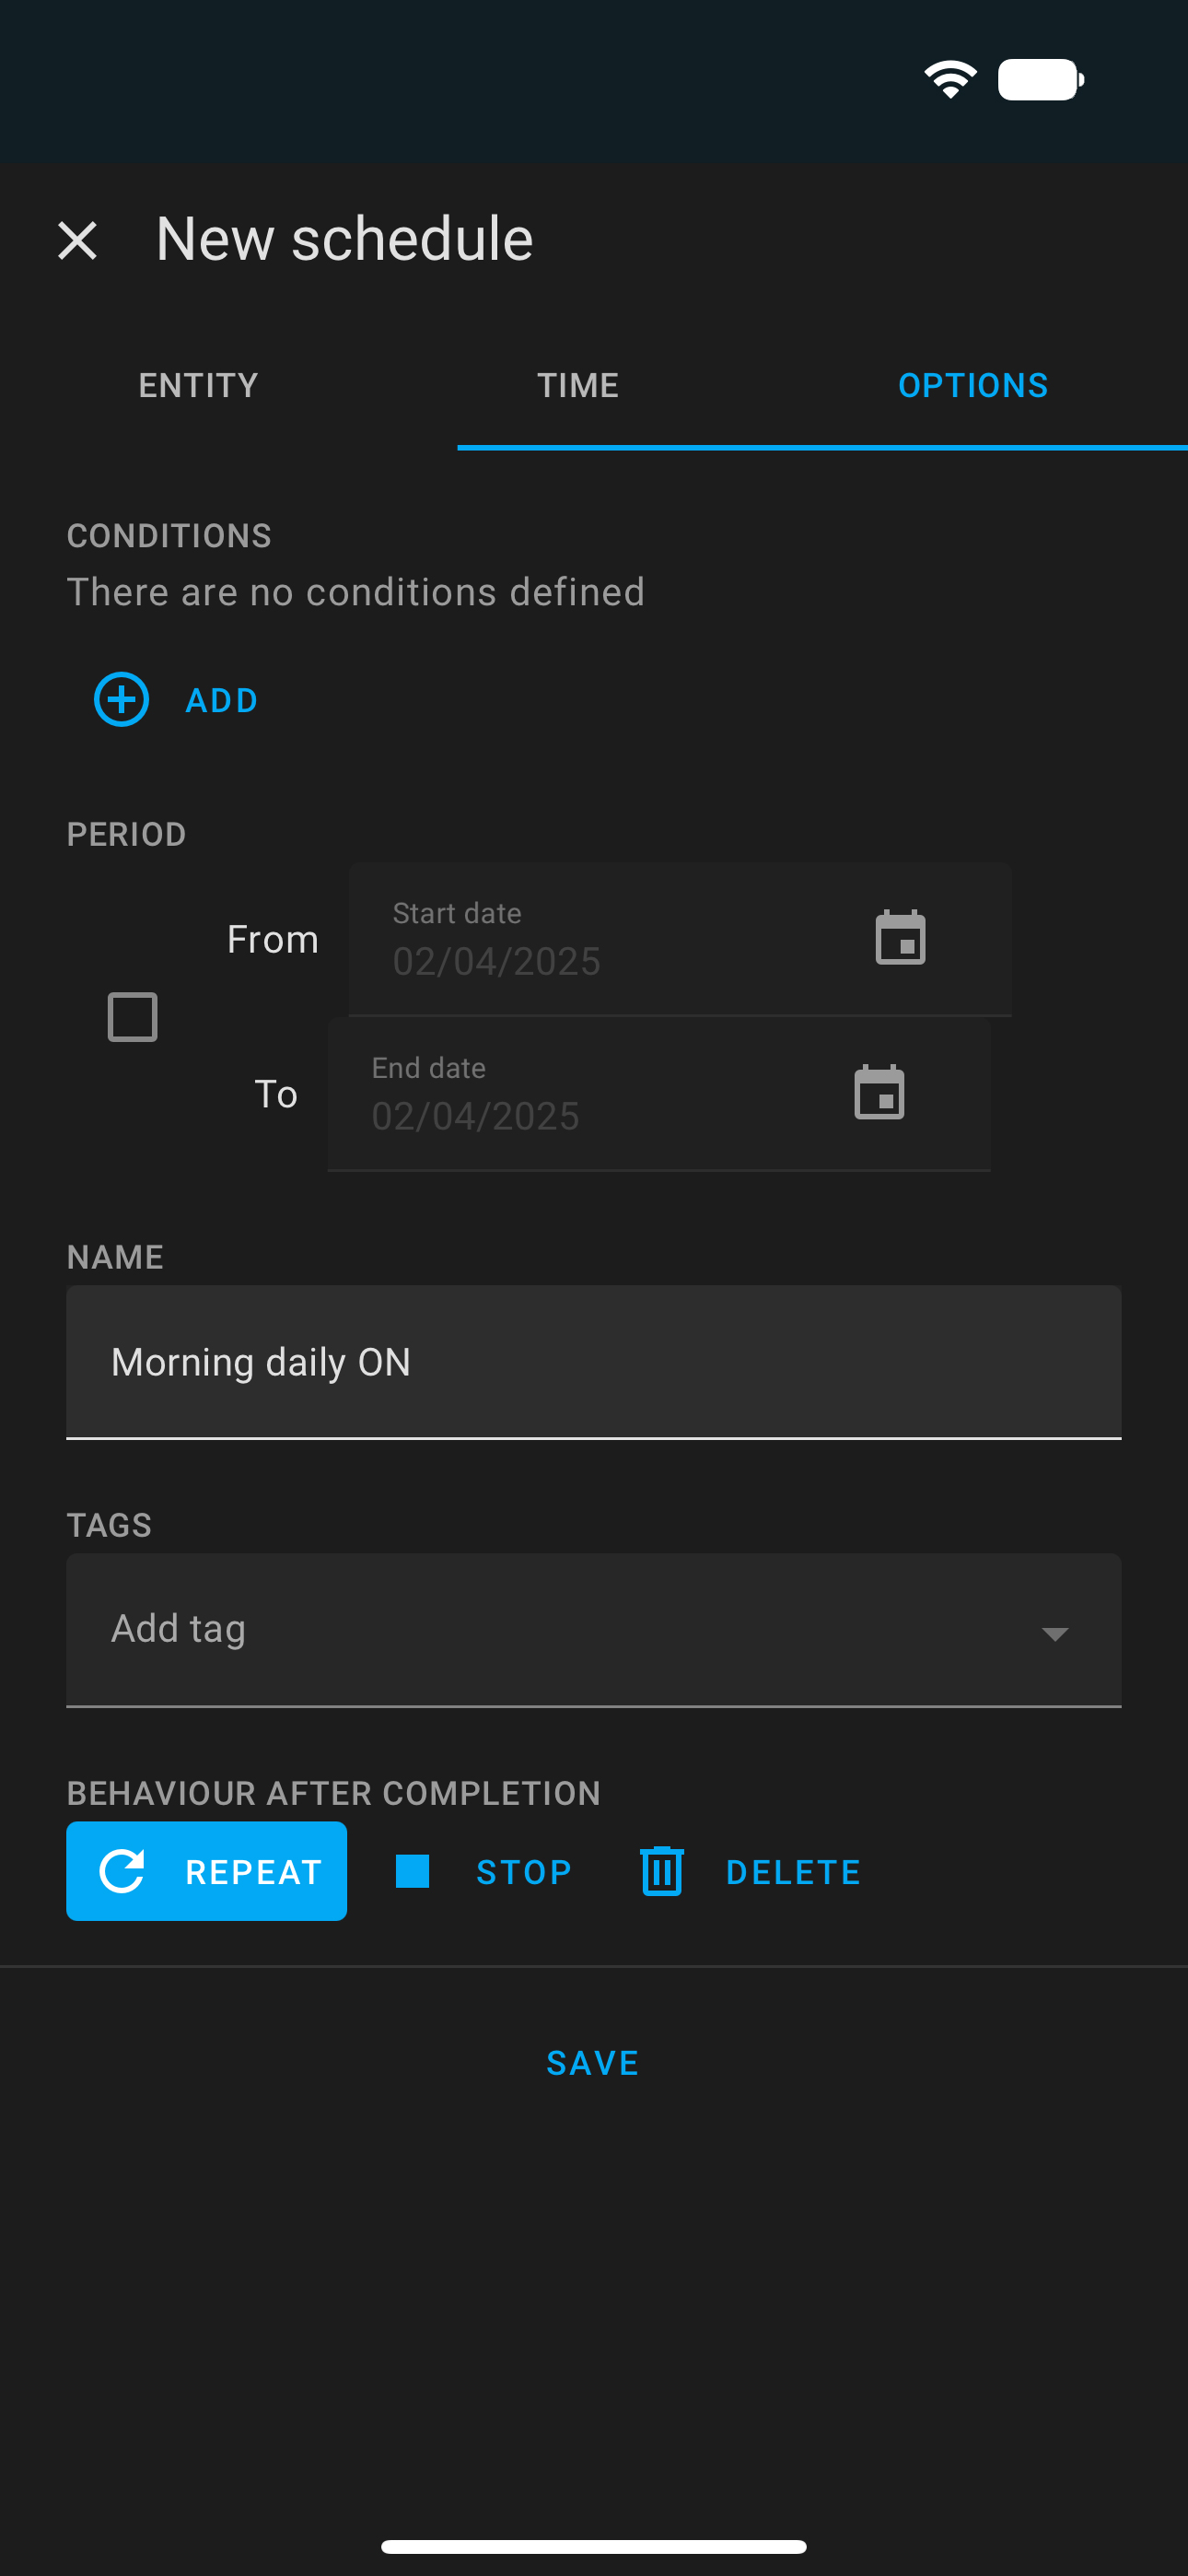Enable the Period checkbox

(132, 1016)
